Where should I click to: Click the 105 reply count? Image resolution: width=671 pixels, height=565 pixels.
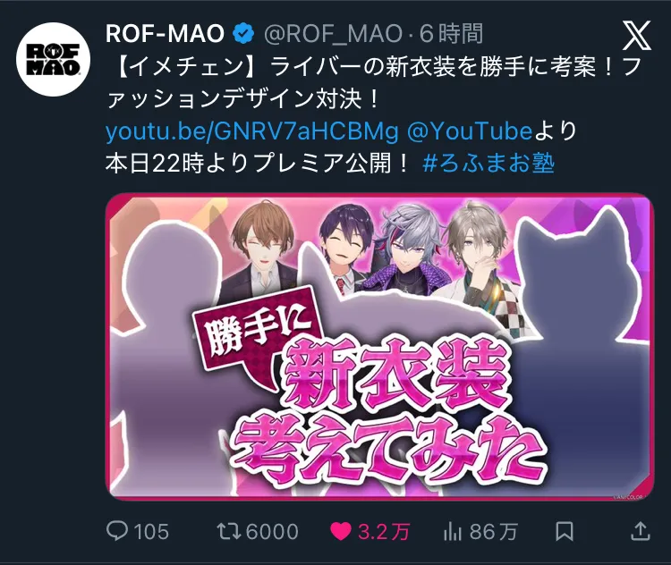coord(151,532)
